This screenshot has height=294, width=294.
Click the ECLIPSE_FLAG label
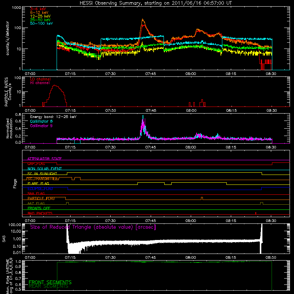point(40,189)
